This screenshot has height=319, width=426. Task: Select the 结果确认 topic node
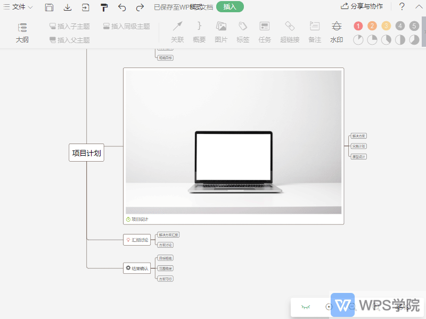[137, 268]
